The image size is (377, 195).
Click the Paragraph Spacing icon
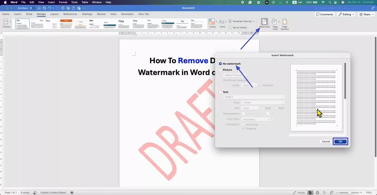(x=230, y=21)
